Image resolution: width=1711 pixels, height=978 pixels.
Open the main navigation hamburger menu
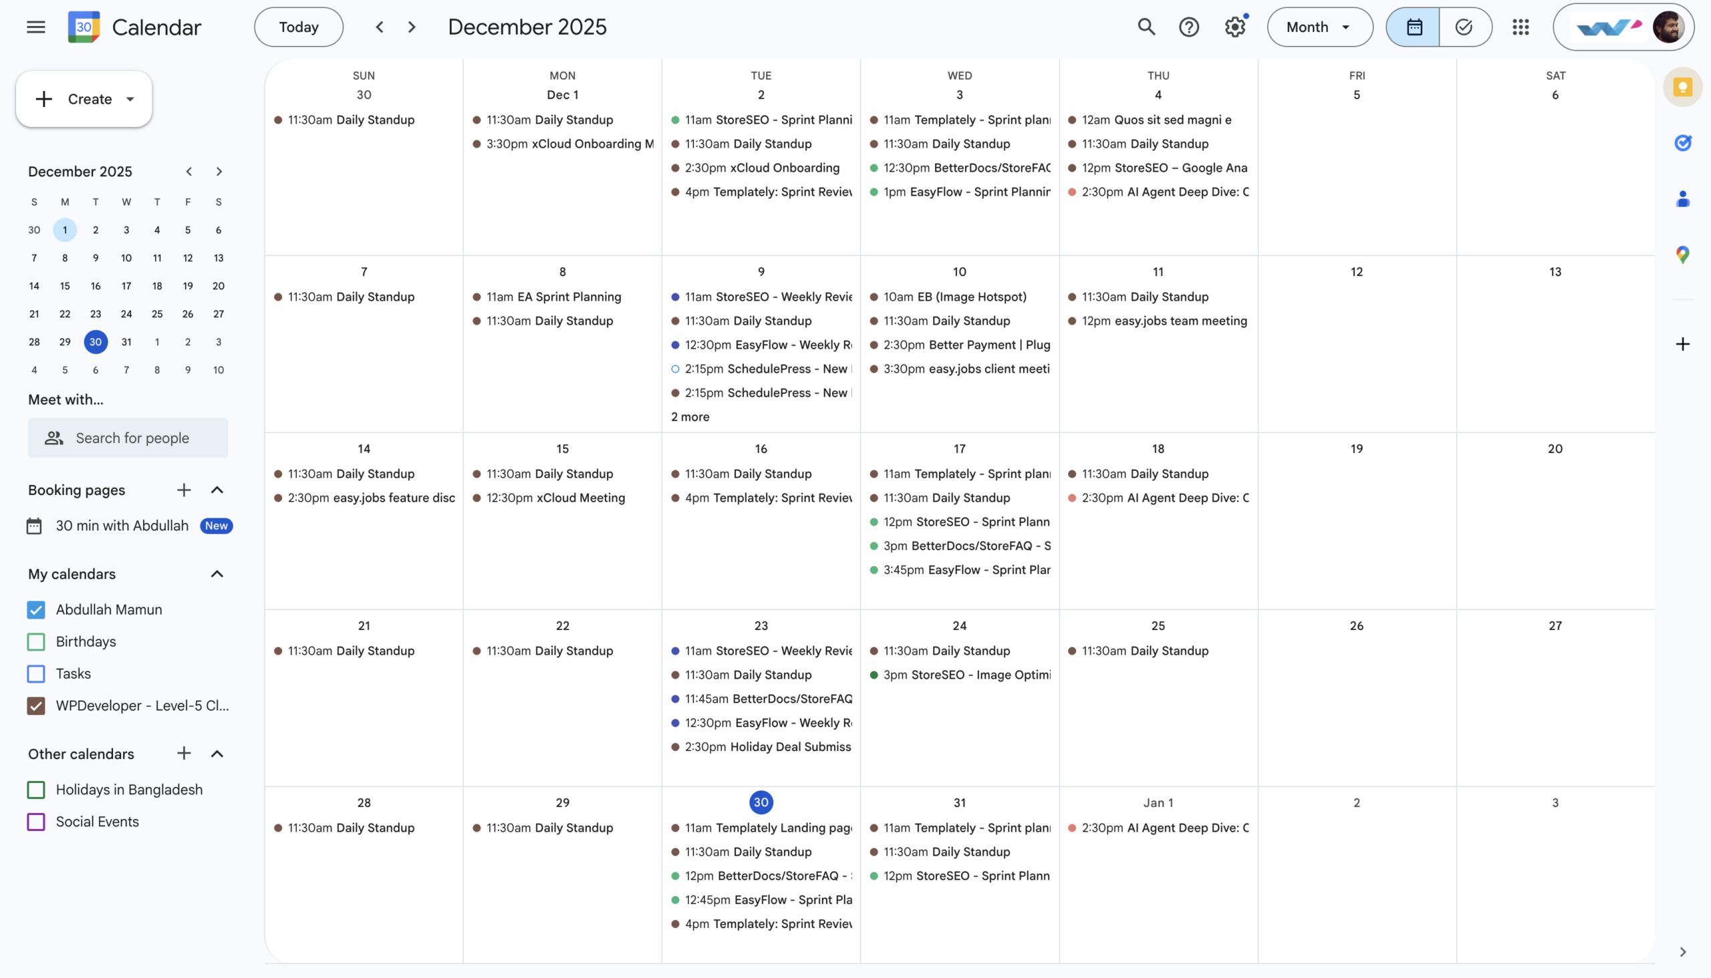pos(35,27)
